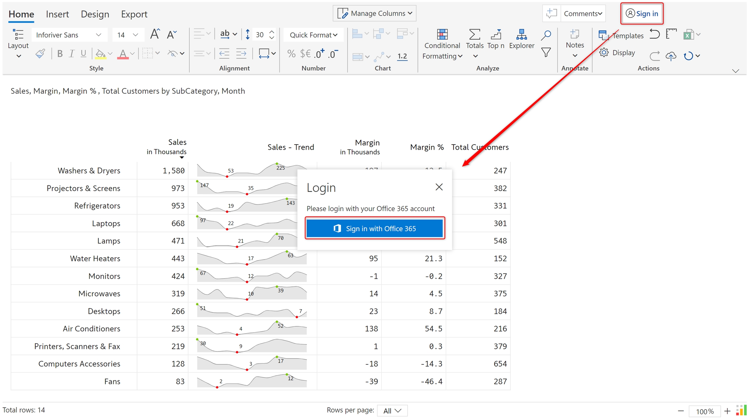The width and height of the screenshot is (749, 419).
Task: Open the Design ribbon tab
Action: [95, 14]
